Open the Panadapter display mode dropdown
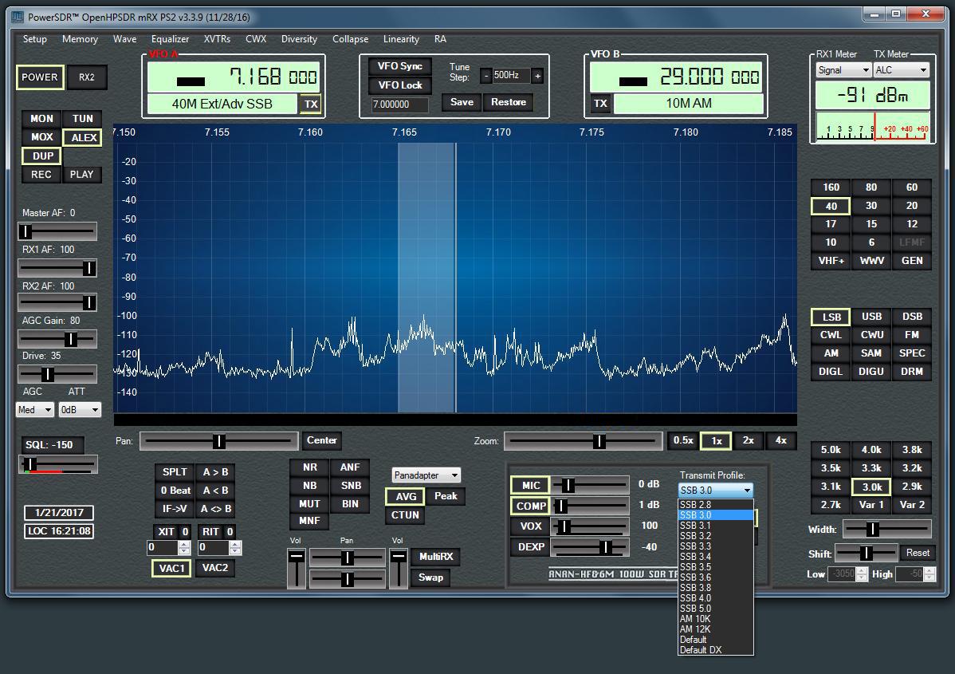Screen dimensions: 955x674 point(426,475)
